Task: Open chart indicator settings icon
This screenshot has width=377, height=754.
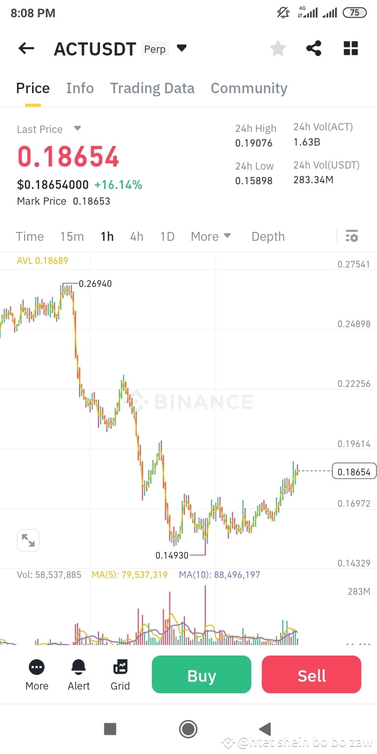Action: (x=352, y=236)
